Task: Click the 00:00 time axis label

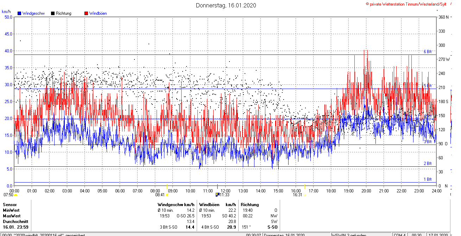Action: coord(14,191)
